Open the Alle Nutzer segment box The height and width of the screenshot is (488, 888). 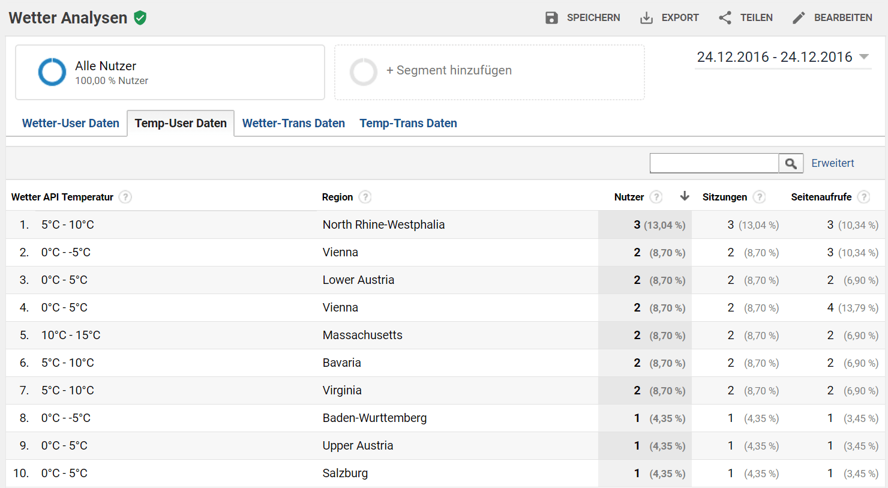tap(170, 72)
